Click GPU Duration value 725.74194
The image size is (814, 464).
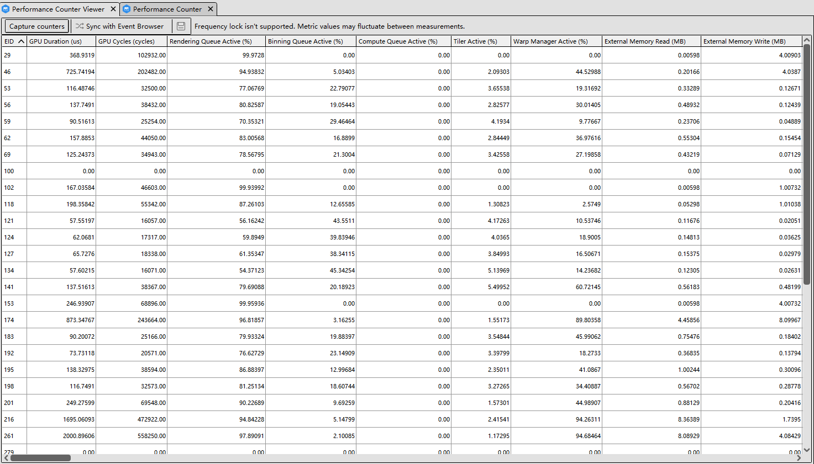(80, 72)
